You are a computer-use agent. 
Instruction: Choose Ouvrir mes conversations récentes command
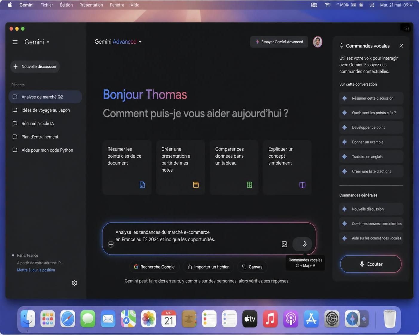click(x=371, y=224)
